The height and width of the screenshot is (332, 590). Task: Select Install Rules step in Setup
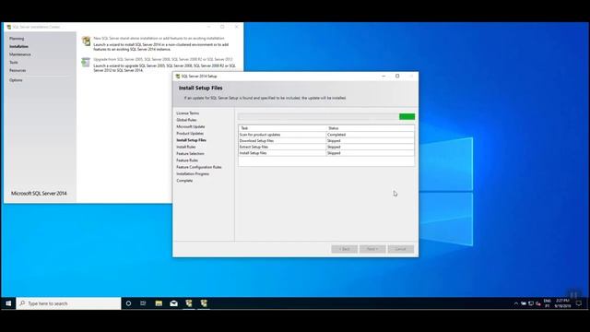pyautogui.click(x=186, y=147)
